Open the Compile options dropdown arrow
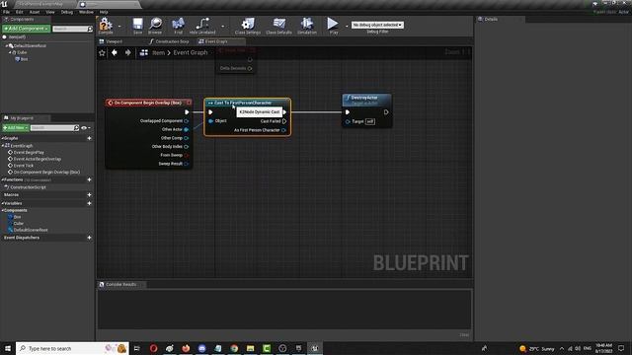The image size is (632, 355). pyautogui.click(x=119, y=27)
